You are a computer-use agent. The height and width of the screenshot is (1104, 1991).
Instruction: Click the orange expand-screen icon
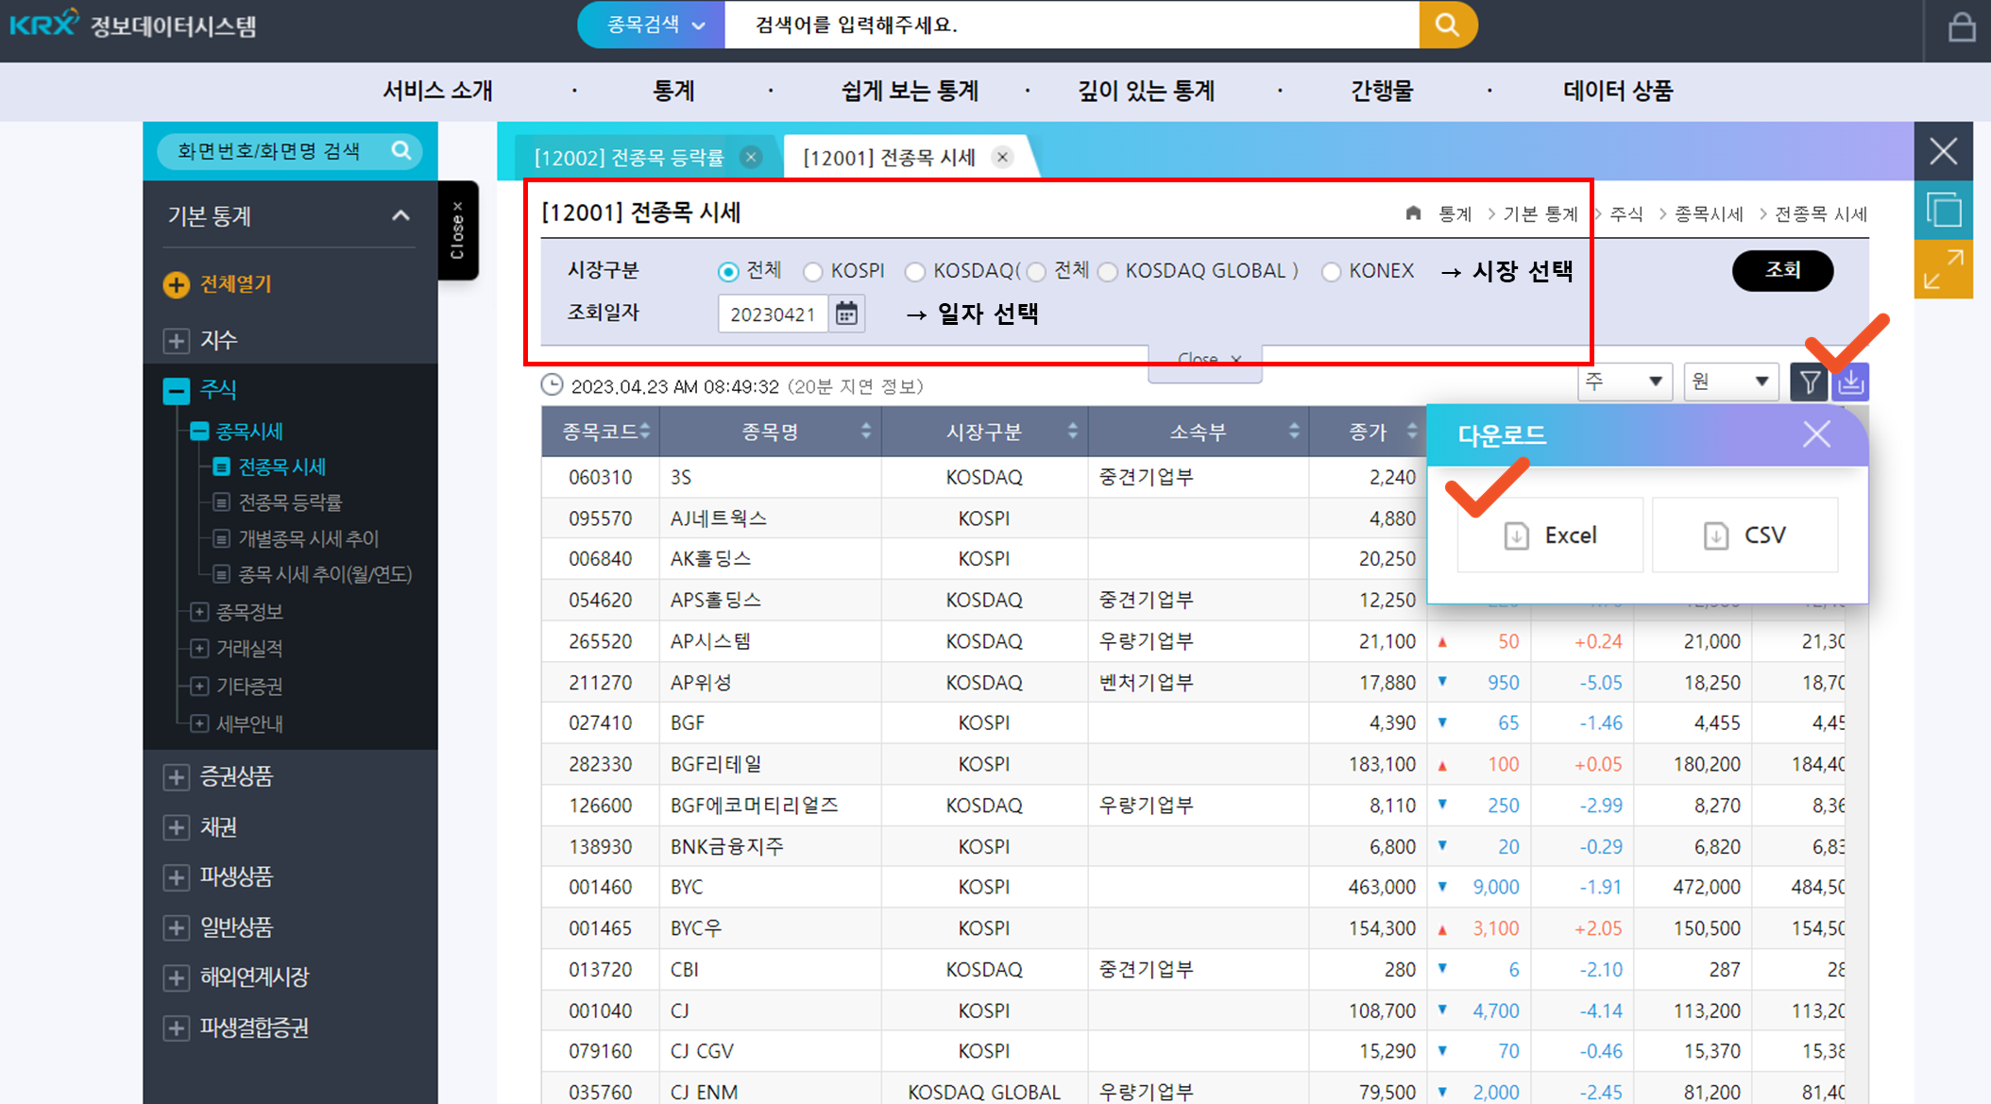pos(1943,270)
